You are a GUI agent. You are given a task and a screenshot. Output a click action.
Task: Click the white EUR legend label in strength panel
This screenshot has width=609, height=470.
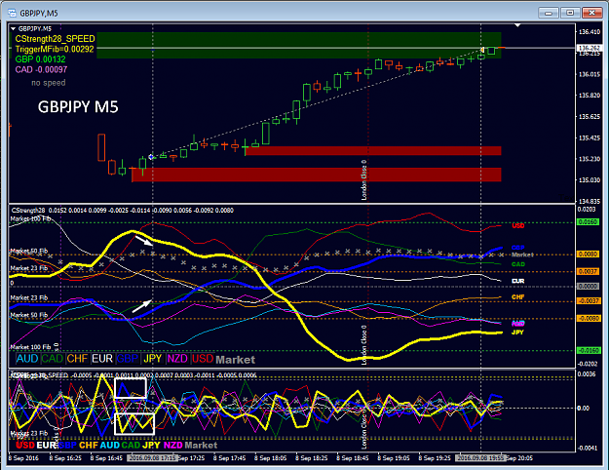click(101, 359)
